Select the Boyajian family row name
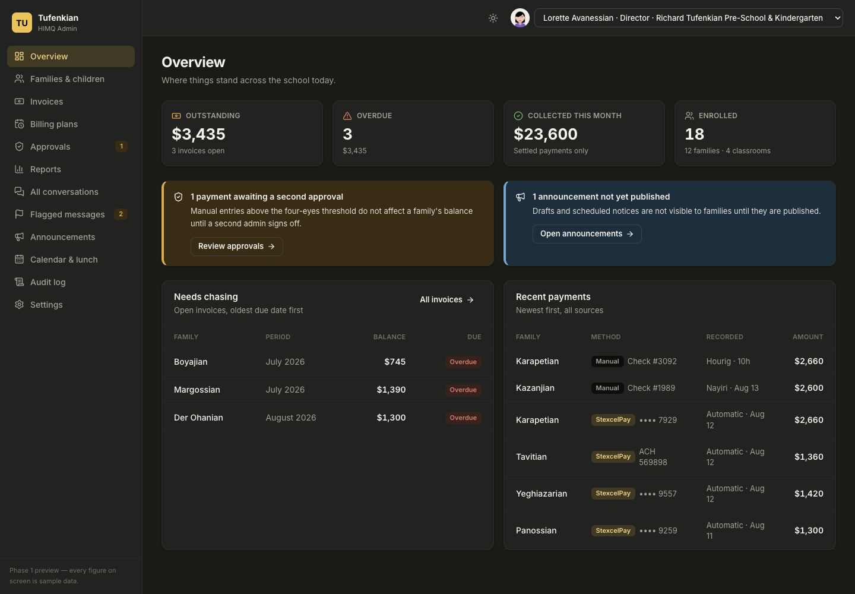Screen dimensions: 855x594 coord(191,362)
